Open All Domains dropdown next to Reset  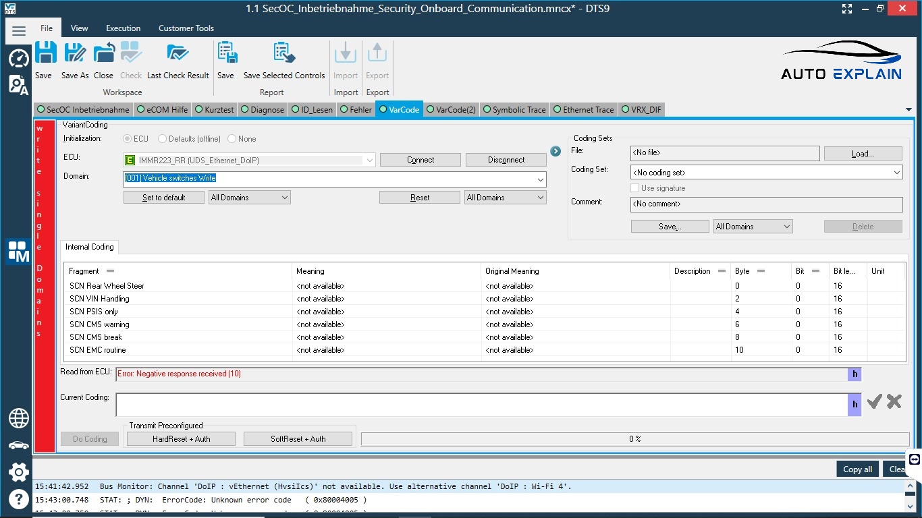pos(506,198)
